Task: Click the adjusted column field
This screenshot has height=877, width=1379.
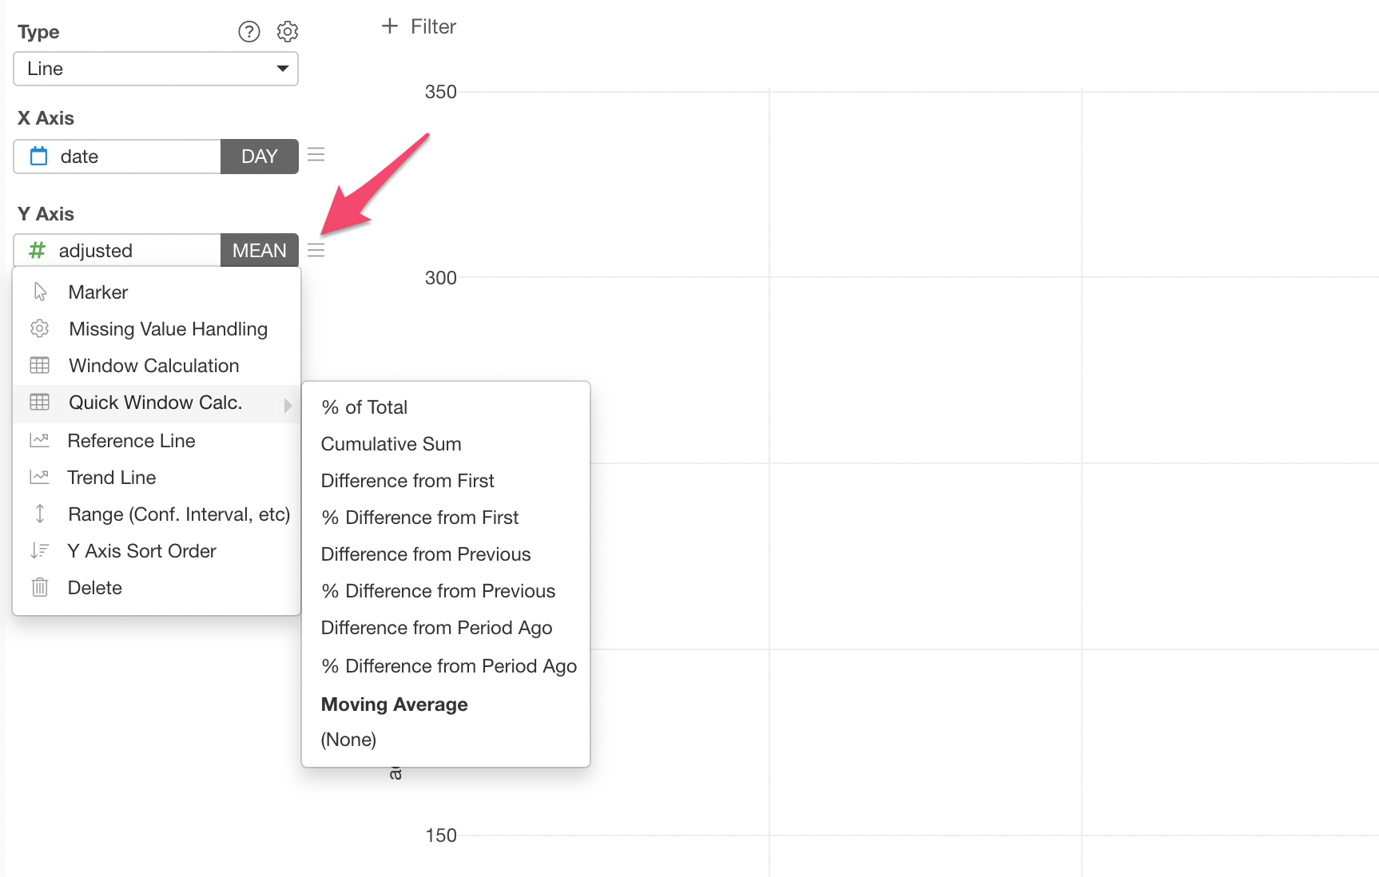Action: pos(117,251)
